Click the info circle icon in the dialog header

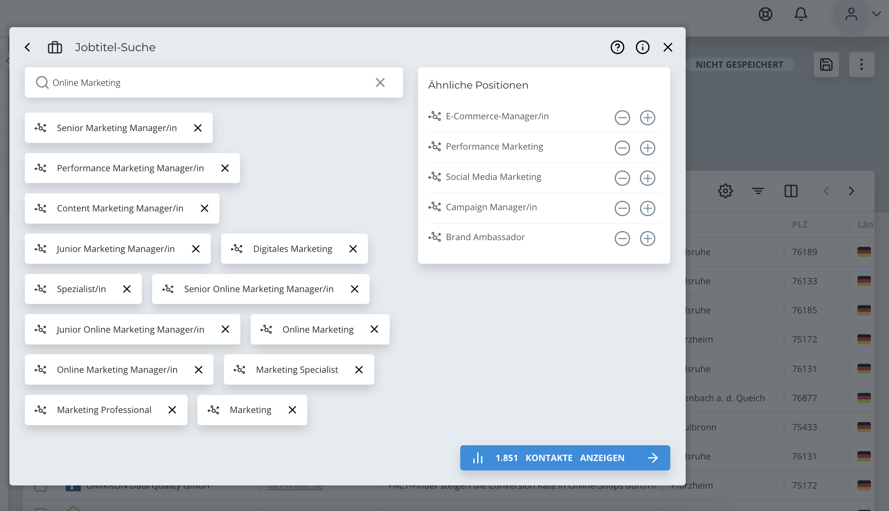pyautogui.click(x=642, y=48)
